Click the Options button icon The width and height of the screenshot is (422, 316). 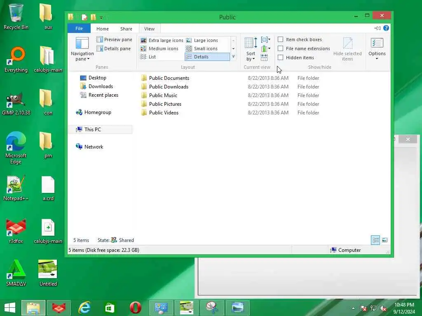(x=377, y=43)
